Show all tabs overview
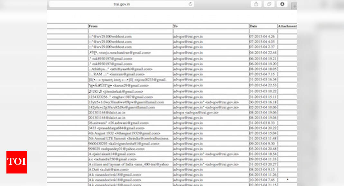Image resolution: width=344 pixels, height=186 pixels. coord(269,4)
